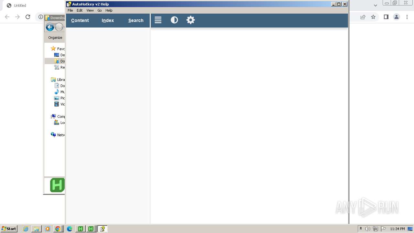The width and height of the screenshot is (414, 233).
Task: Reload the Chrome page
Action: coord(28,17)
